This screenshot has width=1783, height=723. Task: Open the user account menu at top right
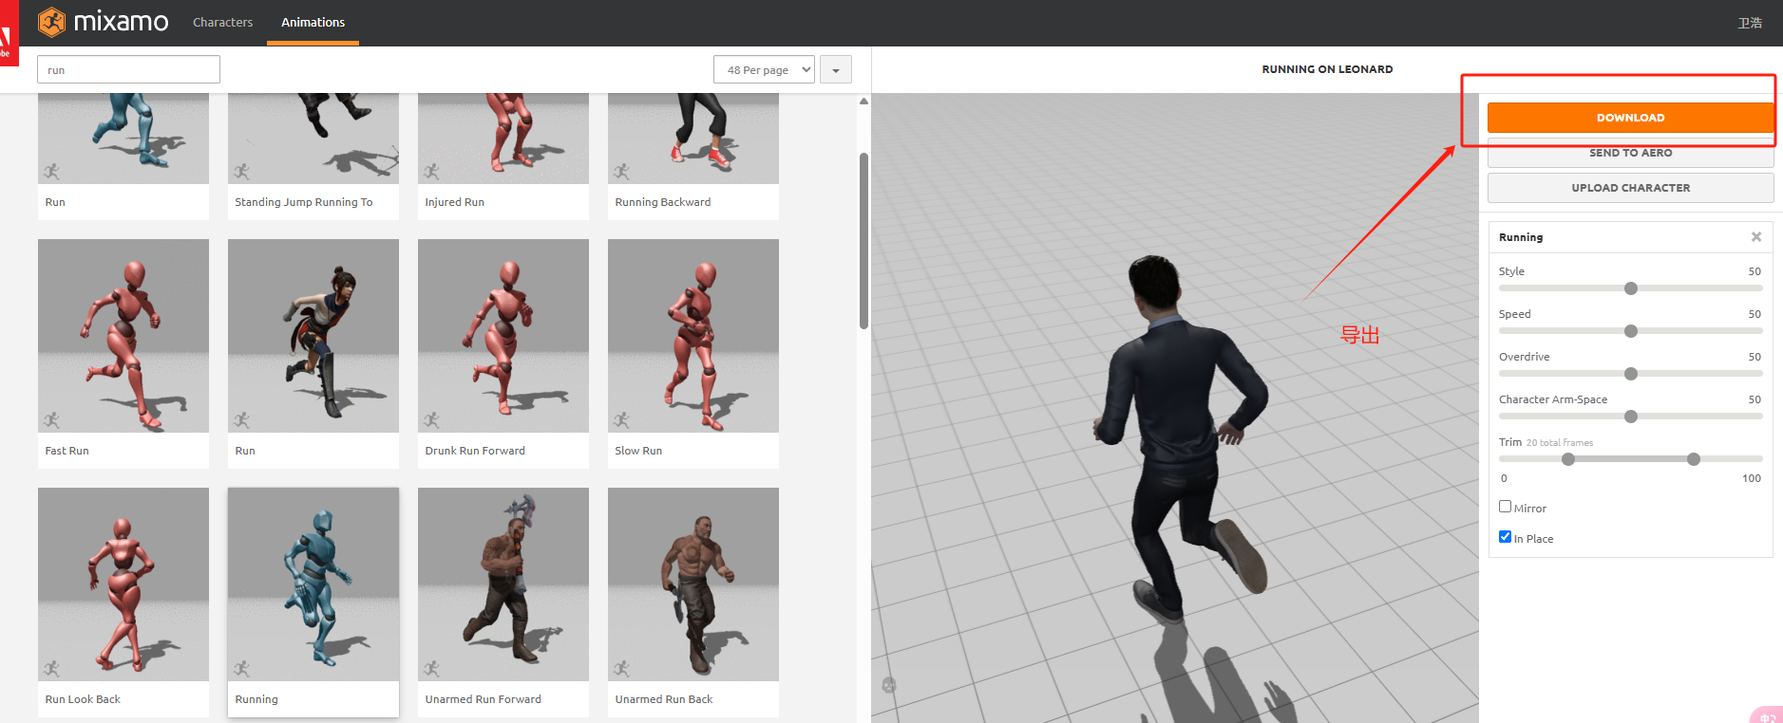tap(1750, 23)
